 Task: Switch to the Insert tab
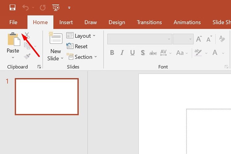coord(66,22)
